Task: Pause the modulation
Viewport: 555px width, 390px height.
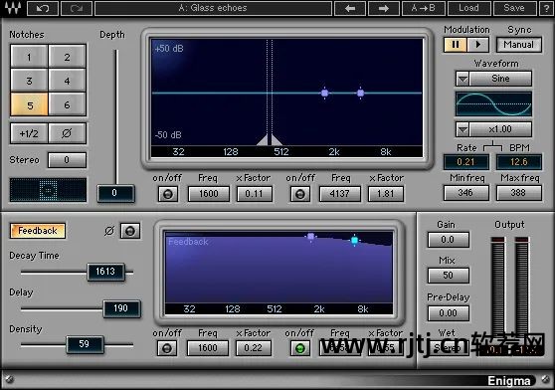Action: coord(456,45)
